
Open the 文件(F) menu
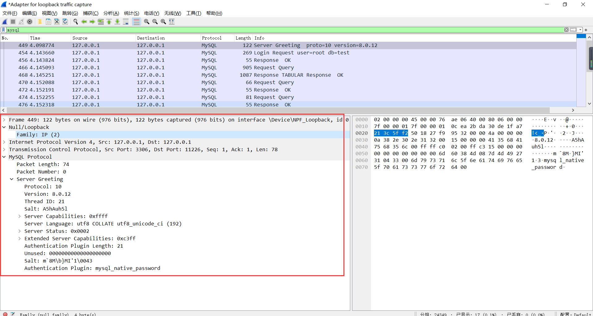click(x=10, y=13)
